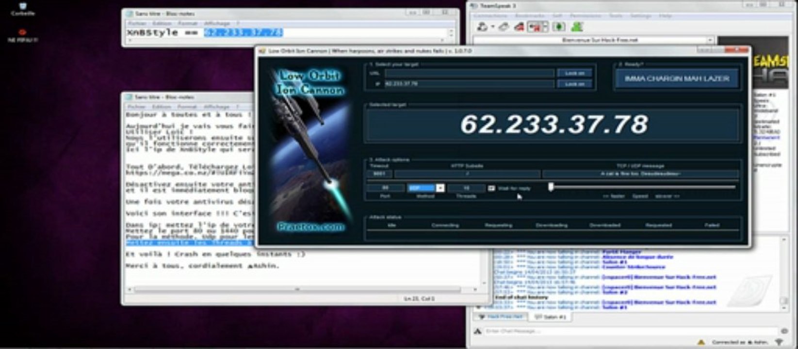
Task: Toggle the 'Wait for reply' checkbox
Action: pos(491,188)
